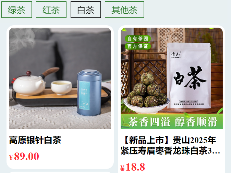Select the 绿茶 category tab
Image resolution: width=231 pixels, height=173 pixels.
[17, 10]
